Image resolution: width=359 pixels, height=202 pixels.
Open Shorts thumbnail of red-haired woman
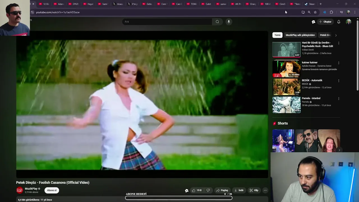coord(329,141)
